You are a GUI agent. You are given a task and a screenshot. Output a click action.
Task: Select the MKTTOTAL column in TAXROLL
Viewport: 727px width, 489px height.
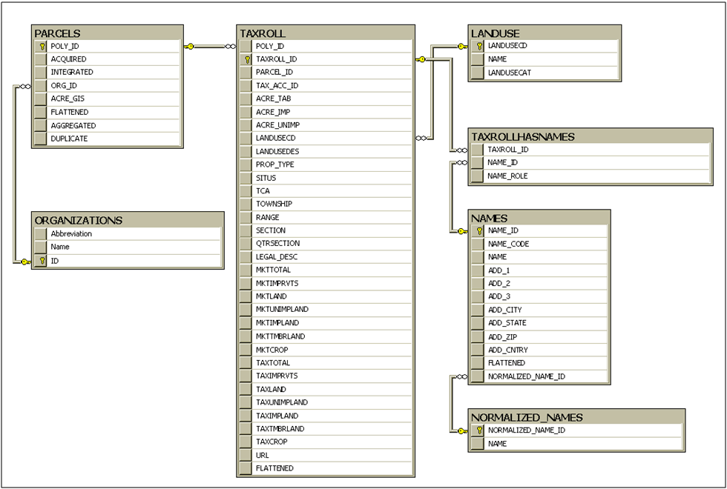[x=326, y=270]
